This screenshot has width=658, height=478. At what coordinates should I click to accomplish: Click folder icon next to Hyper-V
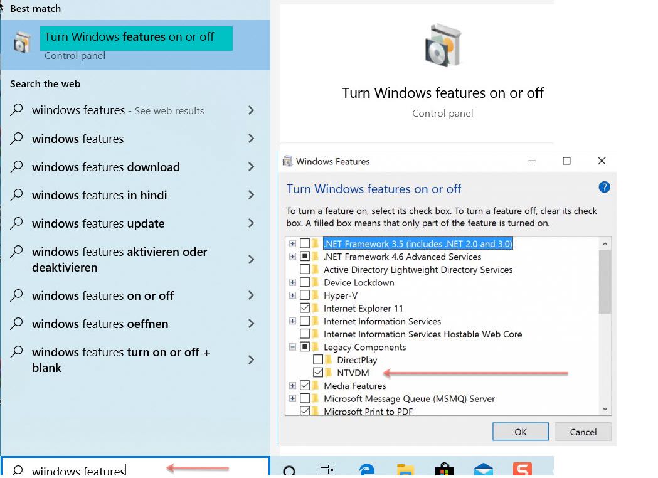315,295
